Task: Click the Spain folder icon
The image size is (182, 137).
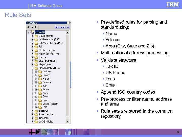Action: (x=40, y=100)
